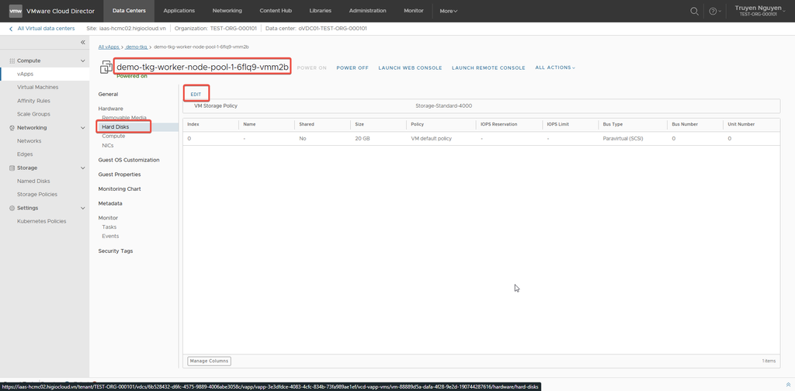Click the Compute section grid icon

pyautogui.click(x=11, y=61)
